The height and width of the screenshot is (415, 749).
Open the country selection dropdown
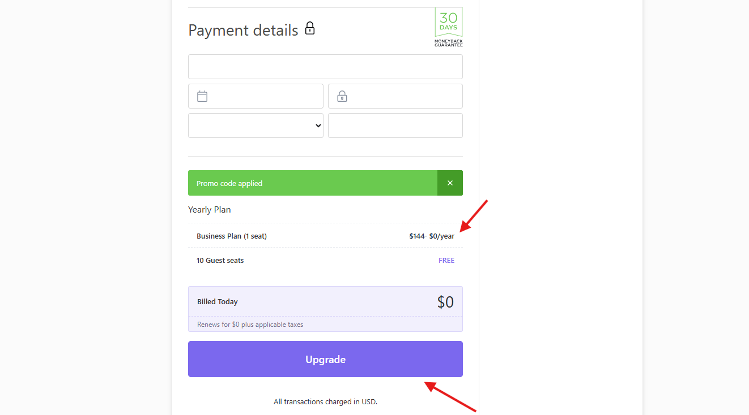click(255, 125)
